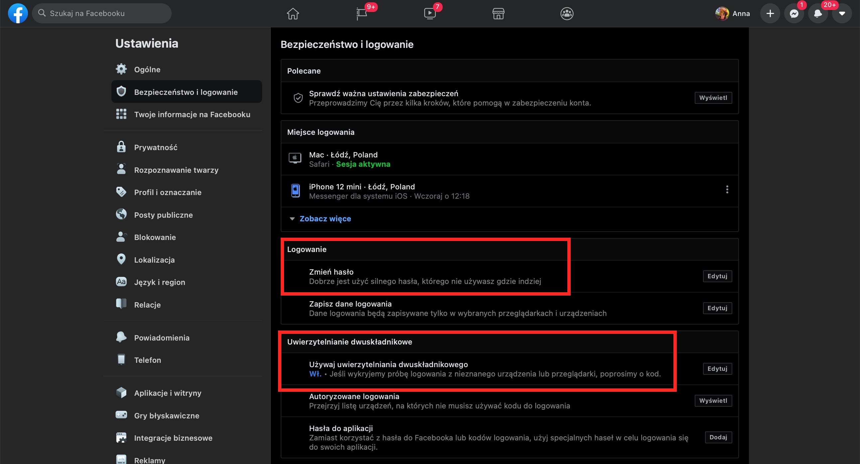The height and width of the screenshot is (464, 860).
Task: Click Edytuj next to Zmień hasło
Action: (x=717, y=276)
